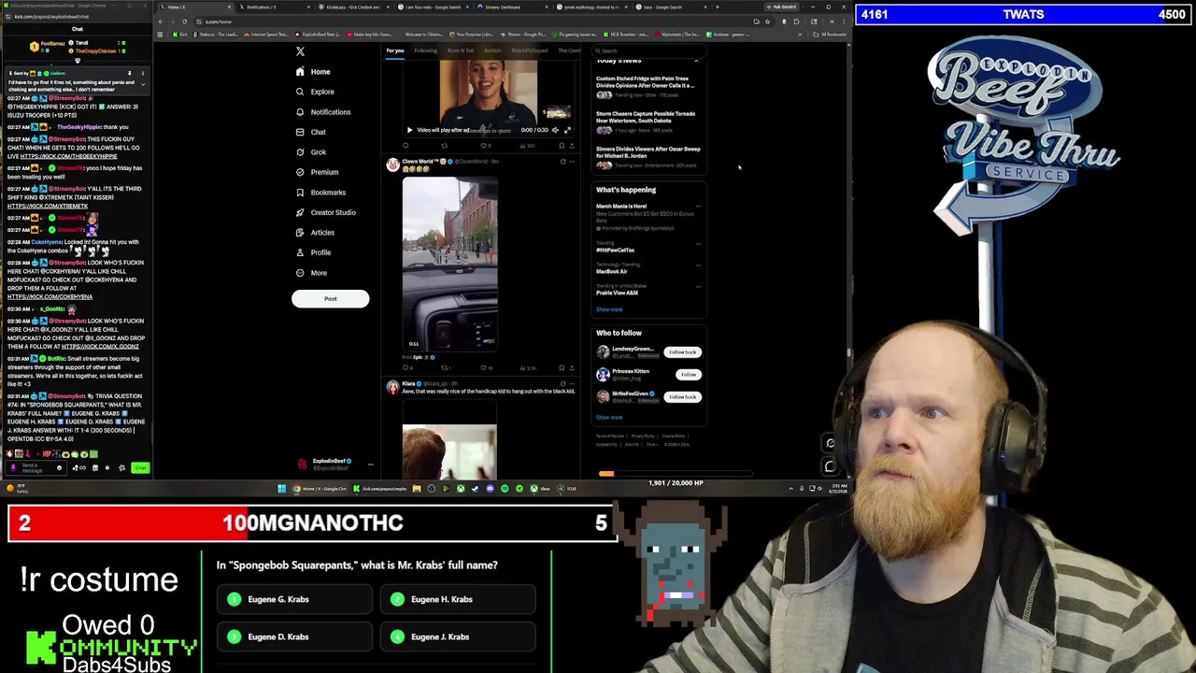Viewport: 1196px width, 673px height.
Task: Open the Clown World street video
Action: 449,263
